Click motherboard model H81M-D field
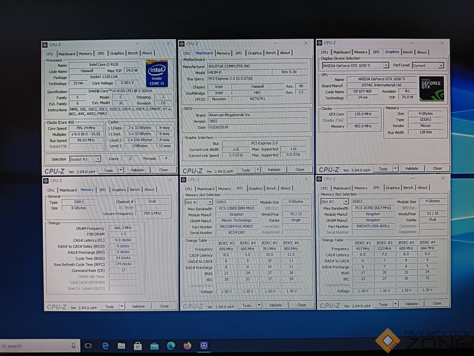474x356 pixels. coord(239,72)
